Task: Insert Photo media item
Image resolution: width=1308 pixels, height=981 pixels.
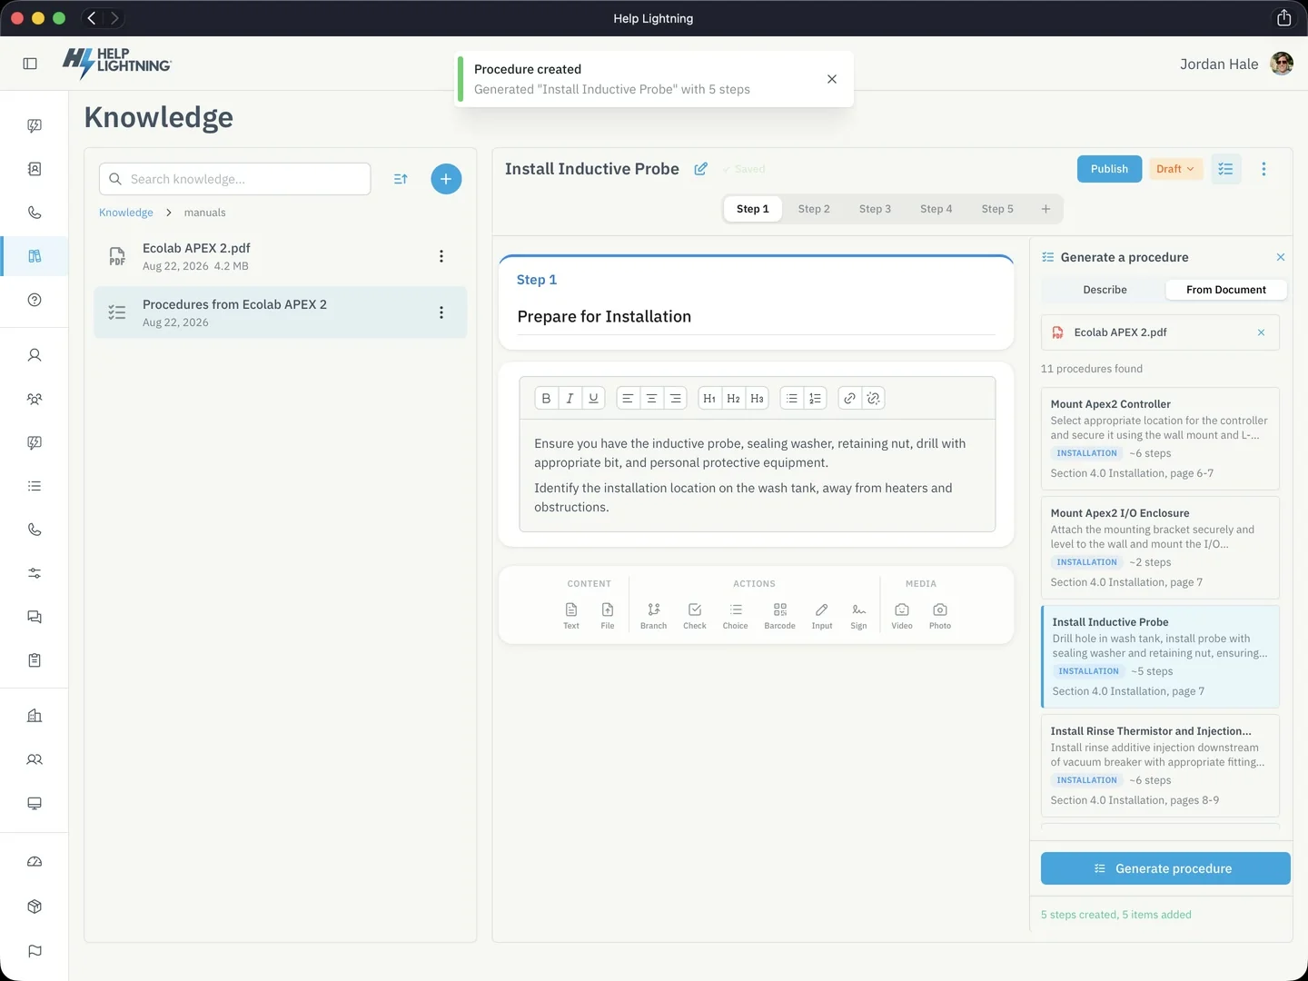Action: point(940,615)
